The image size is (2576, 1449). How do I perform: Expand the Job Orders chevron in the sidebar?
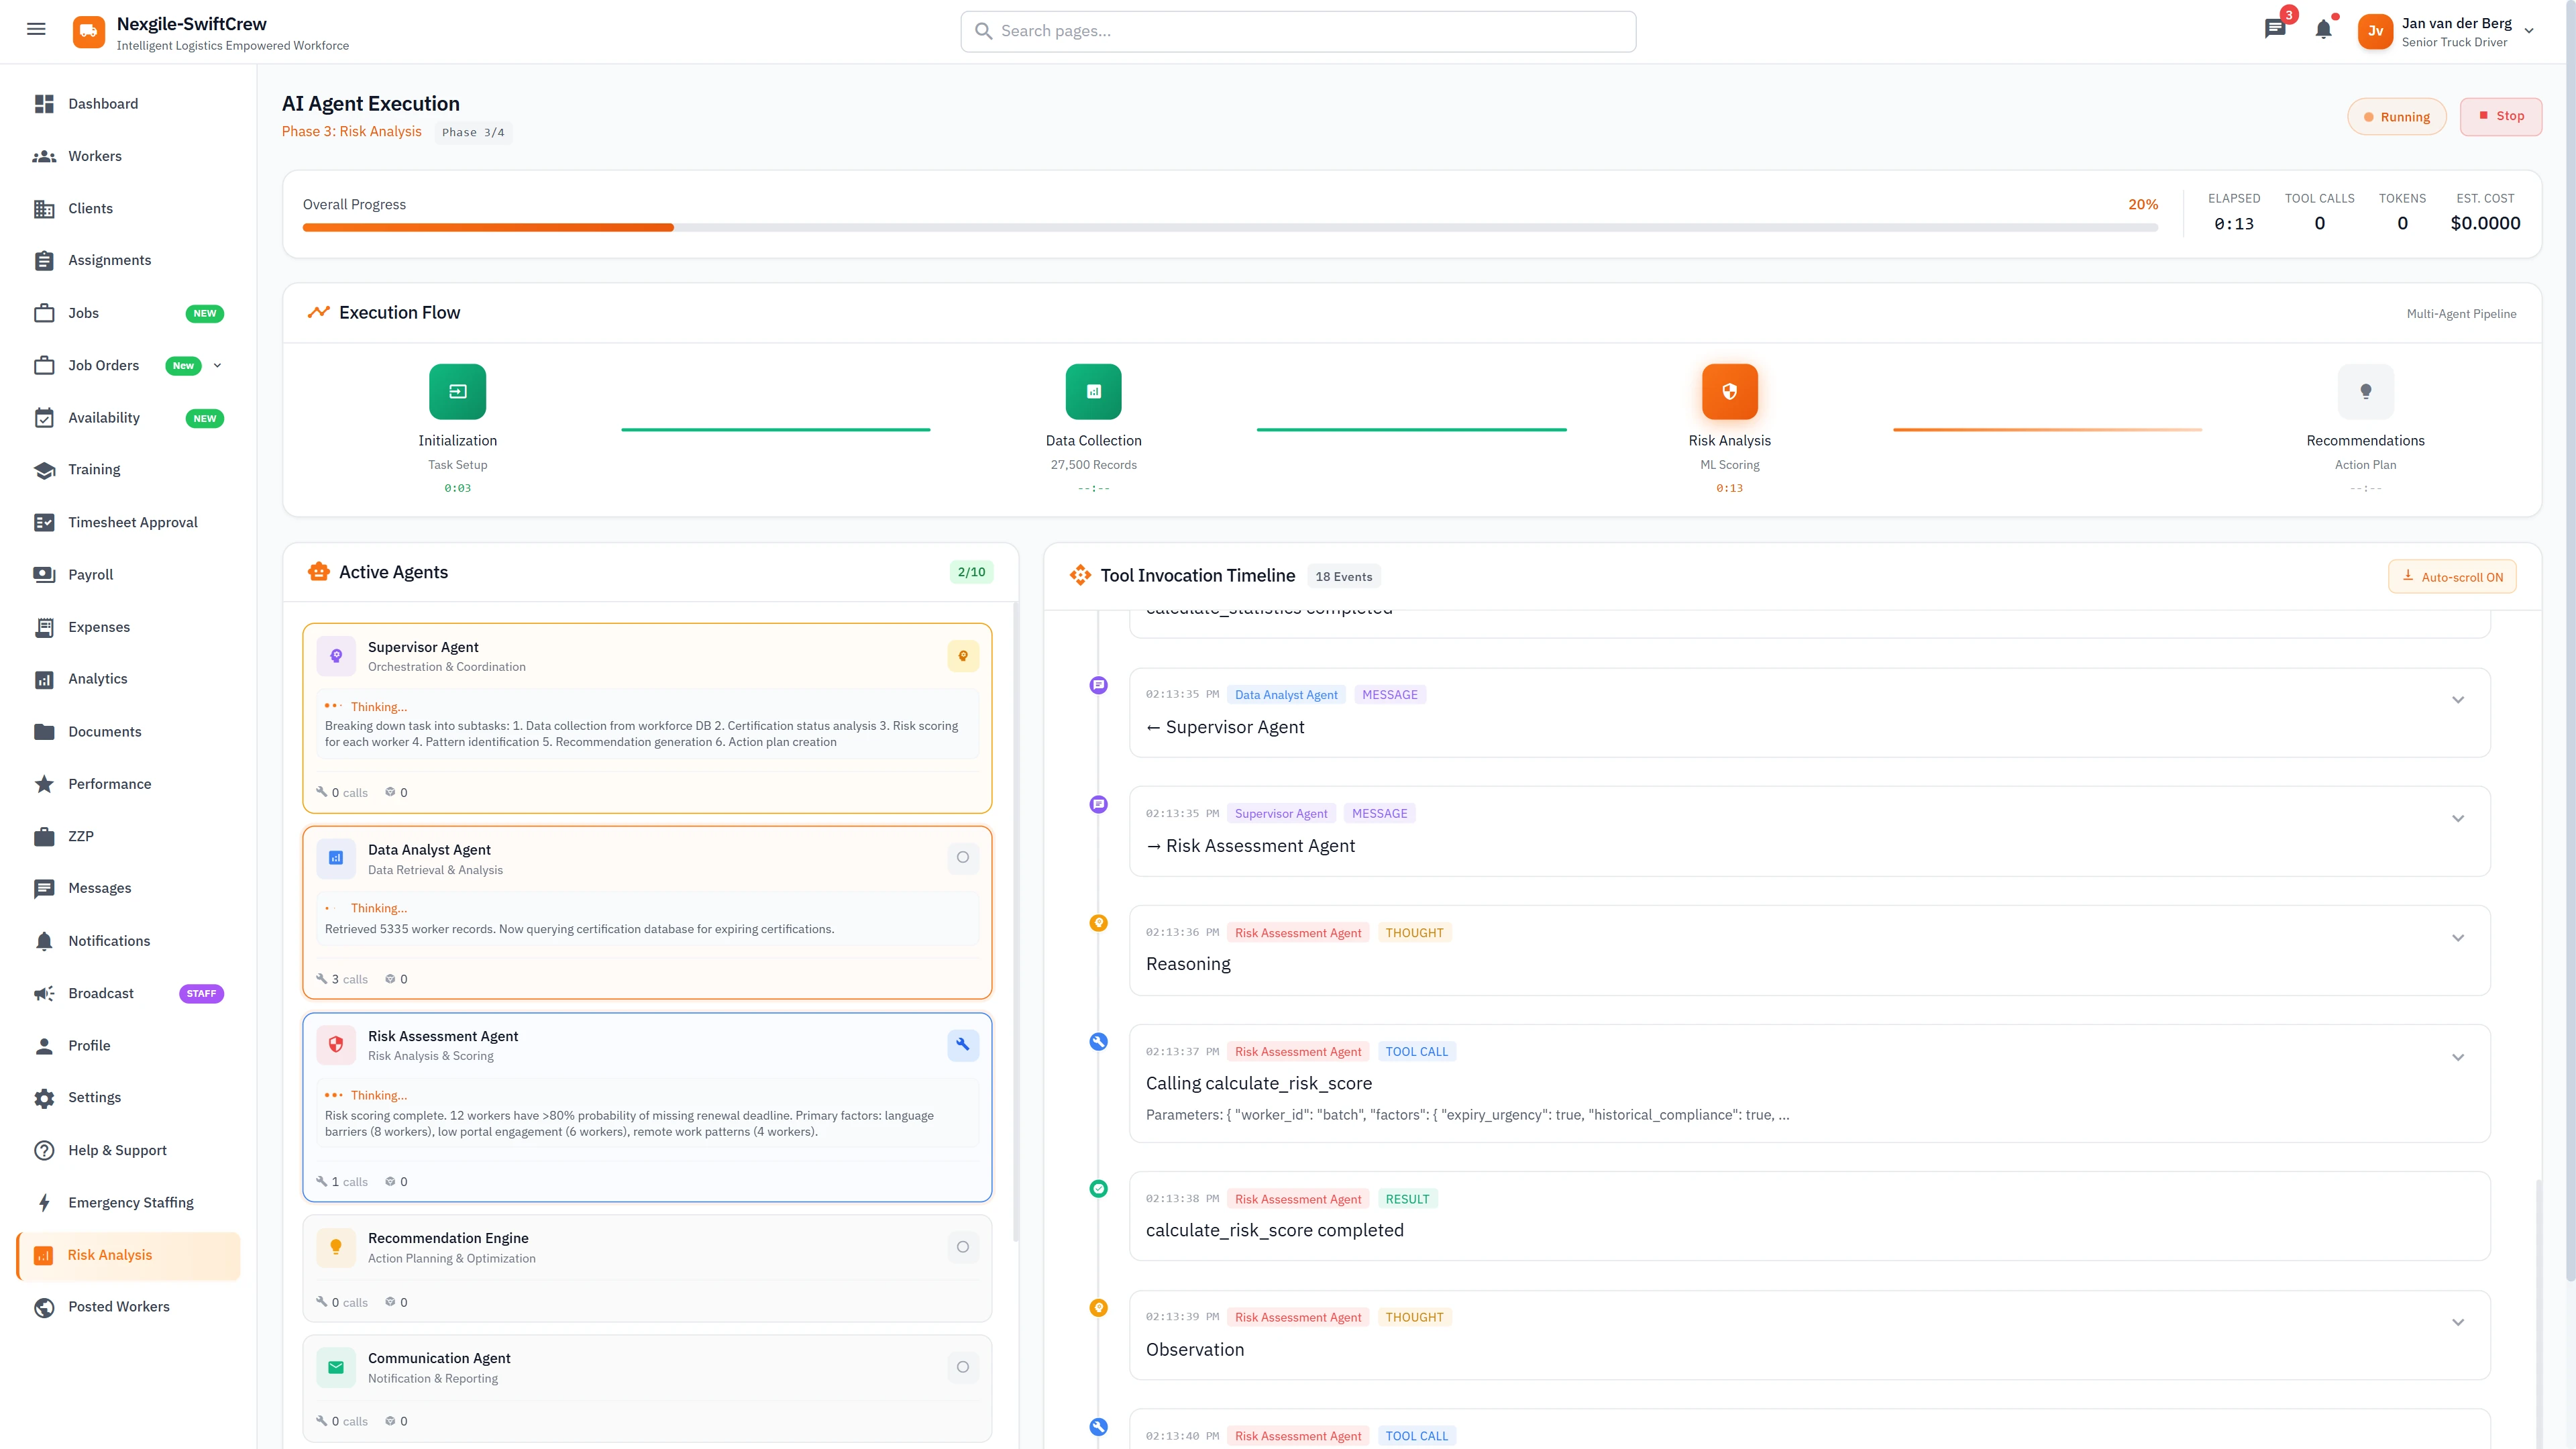pos(218,365)
